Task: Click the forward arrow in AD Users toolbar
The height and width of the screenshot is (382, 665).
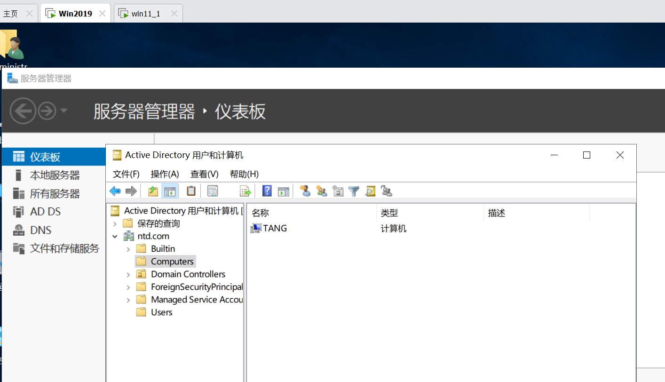Action: tap(131, 191)
